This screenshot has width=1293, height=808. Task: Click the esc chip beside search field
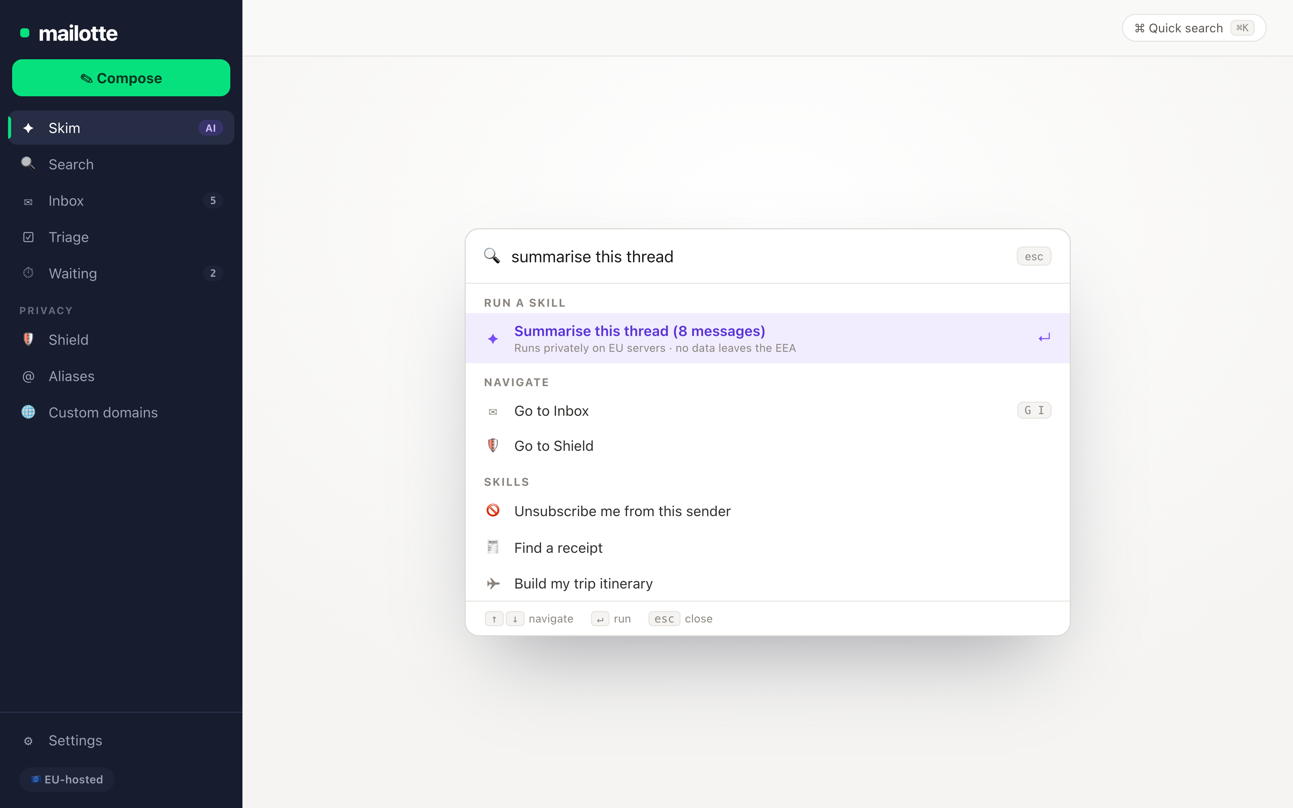[x=1034, y=257]
